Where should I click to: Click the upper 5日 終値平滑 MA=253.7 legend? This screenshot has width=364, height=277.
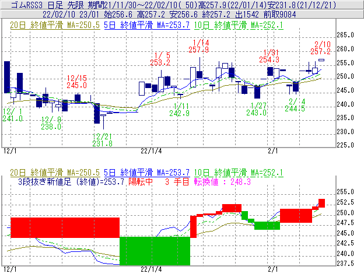tap(147, 25)
